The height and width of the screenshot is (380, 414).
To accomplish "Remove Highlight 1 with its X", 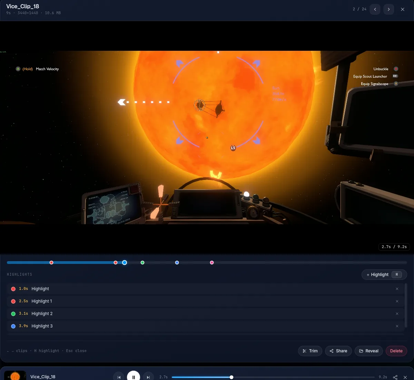I will tap(397, 301).
